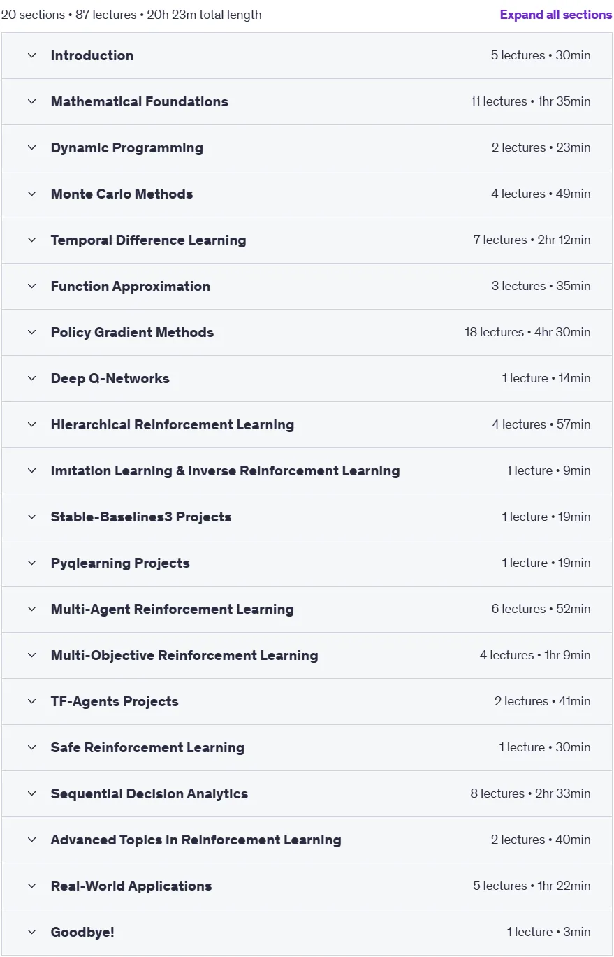Open the Hierarchical Reinforcement Learning section title
The image size is (614, 957).
(x=173, y=424)
